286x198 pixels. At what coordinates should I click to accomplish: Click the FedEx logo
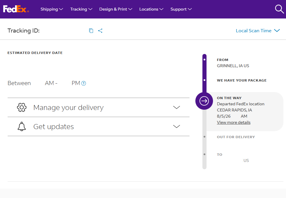[x=16, y=9]
